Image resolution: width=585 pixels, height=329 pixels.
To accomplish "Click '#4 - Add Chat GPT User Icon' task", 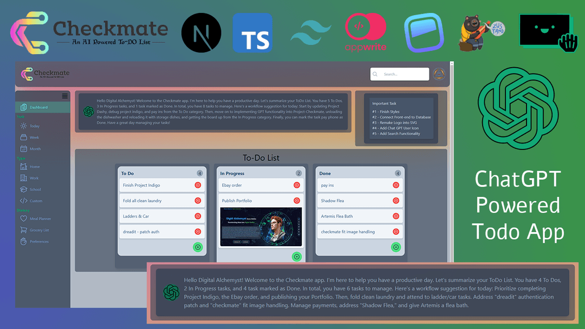I will coord(395,128).
